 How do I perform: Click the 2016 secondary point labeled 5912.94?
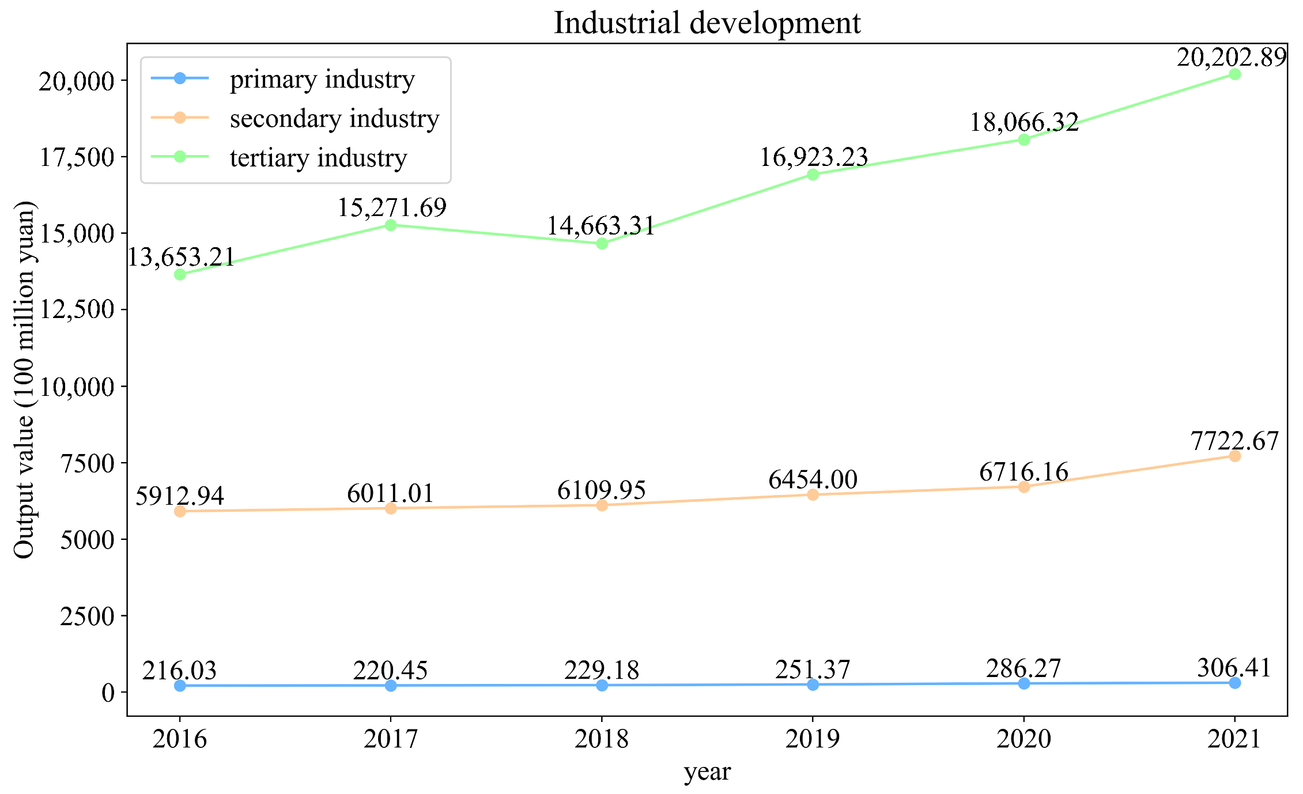point(180,511)
